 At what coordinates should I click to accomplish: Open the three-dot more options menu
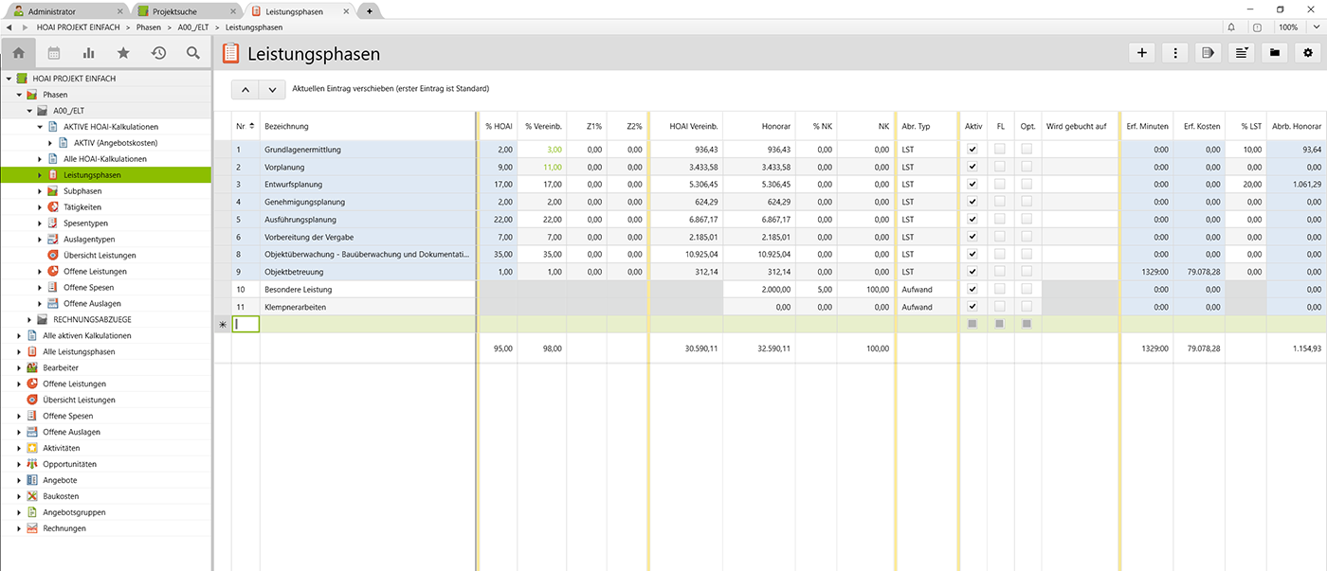[1174, 53]
